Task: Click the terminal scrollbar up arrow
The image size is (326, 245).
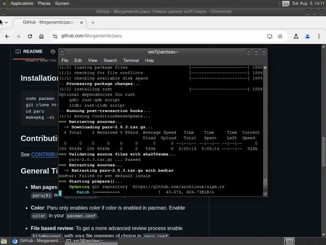Action: coord(265,68)
